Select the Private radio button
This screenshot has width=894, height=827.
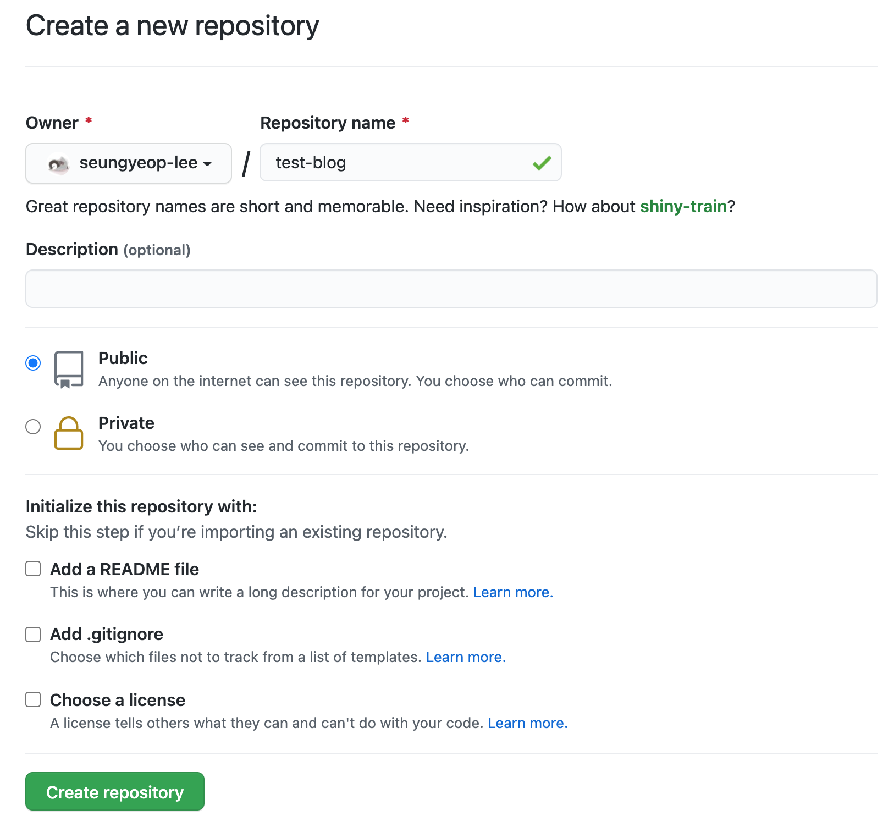33,427
